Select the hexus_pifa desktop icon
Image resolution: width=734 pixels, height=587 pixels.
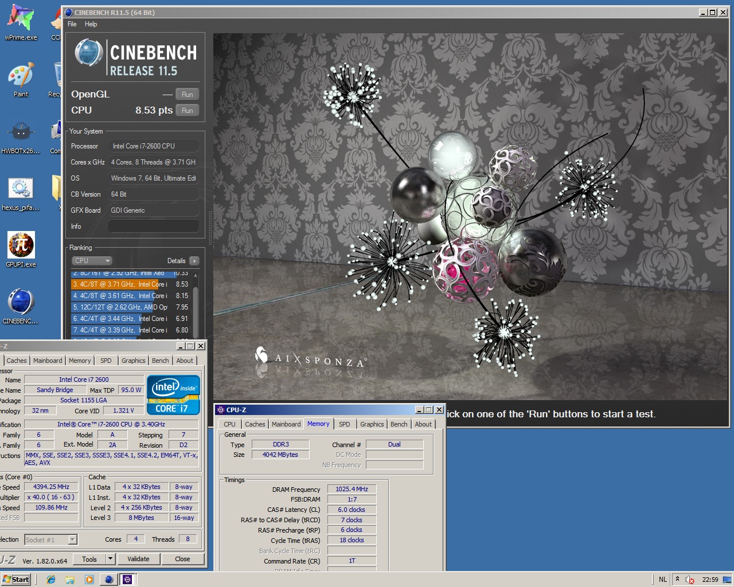tap(21, 194)
